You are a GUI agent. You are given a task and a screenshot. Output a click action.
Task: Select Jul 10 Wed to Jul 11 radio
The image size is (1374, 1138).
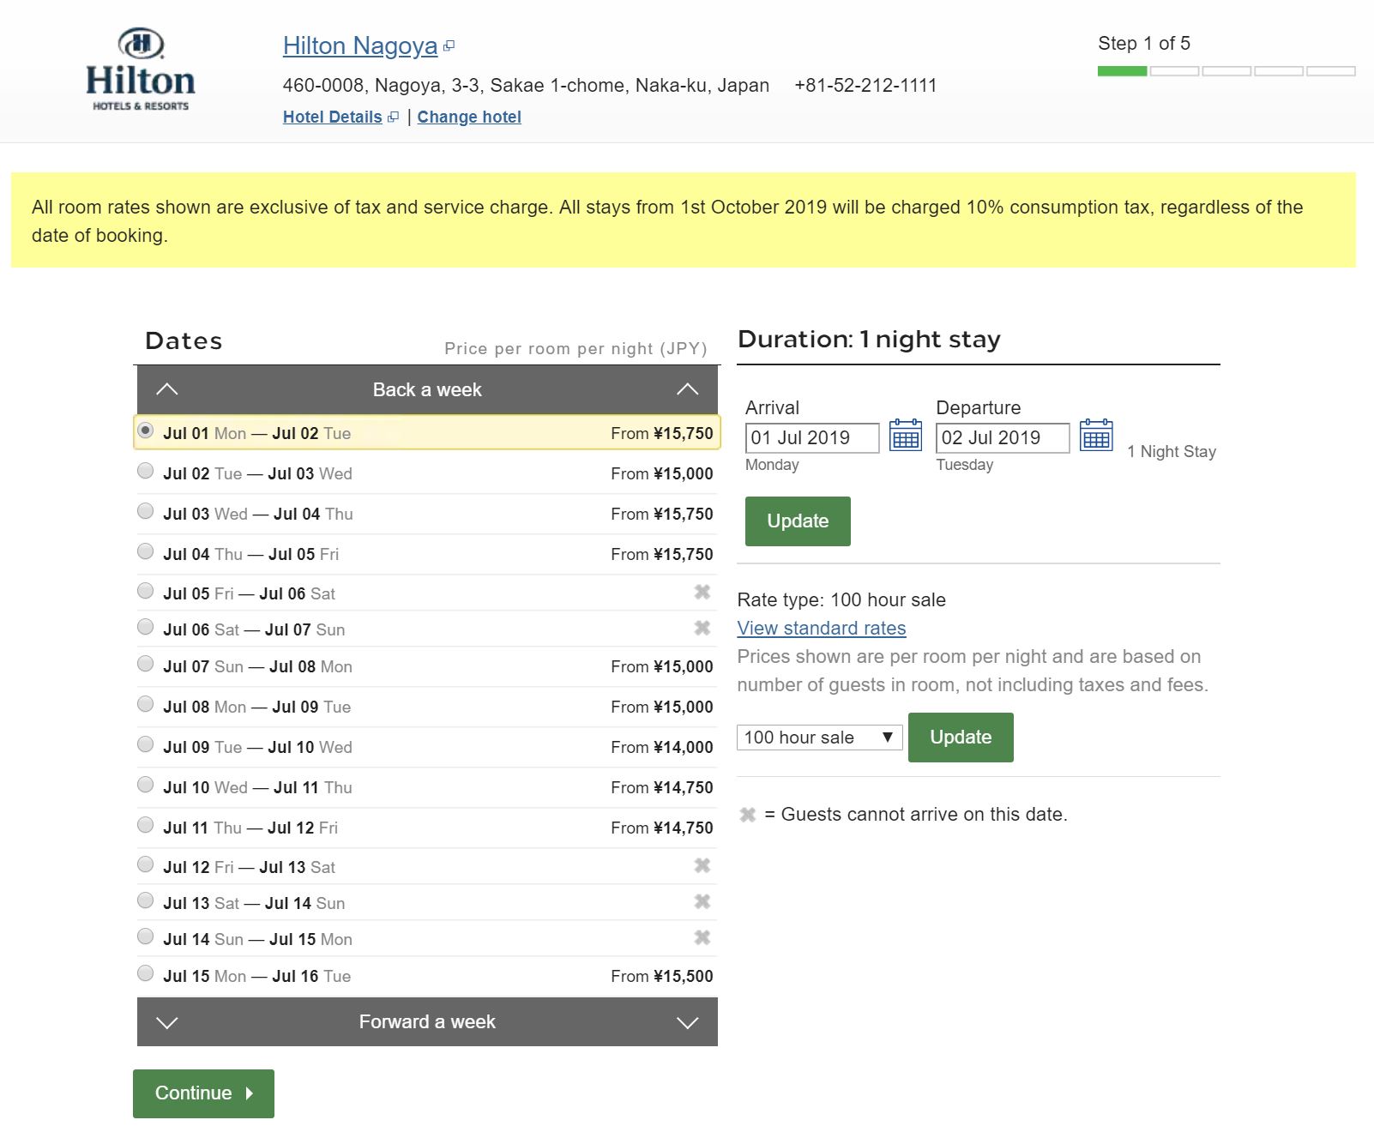point(146,785)
